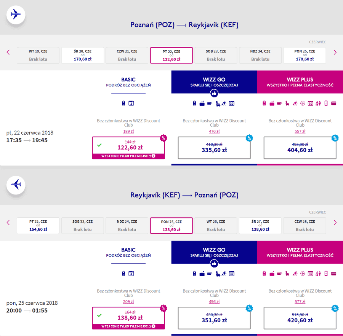Select return date PON 25, CZE 138,60 zł
This screenshot has height=336, width=343.
171,225
